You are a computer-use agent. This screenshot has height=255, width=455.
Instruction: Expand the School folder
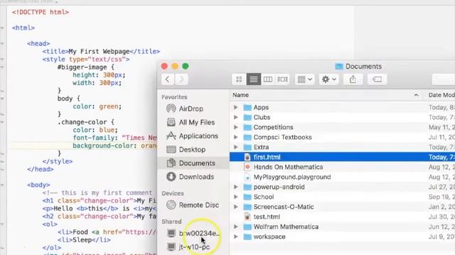tap(235, 197)
